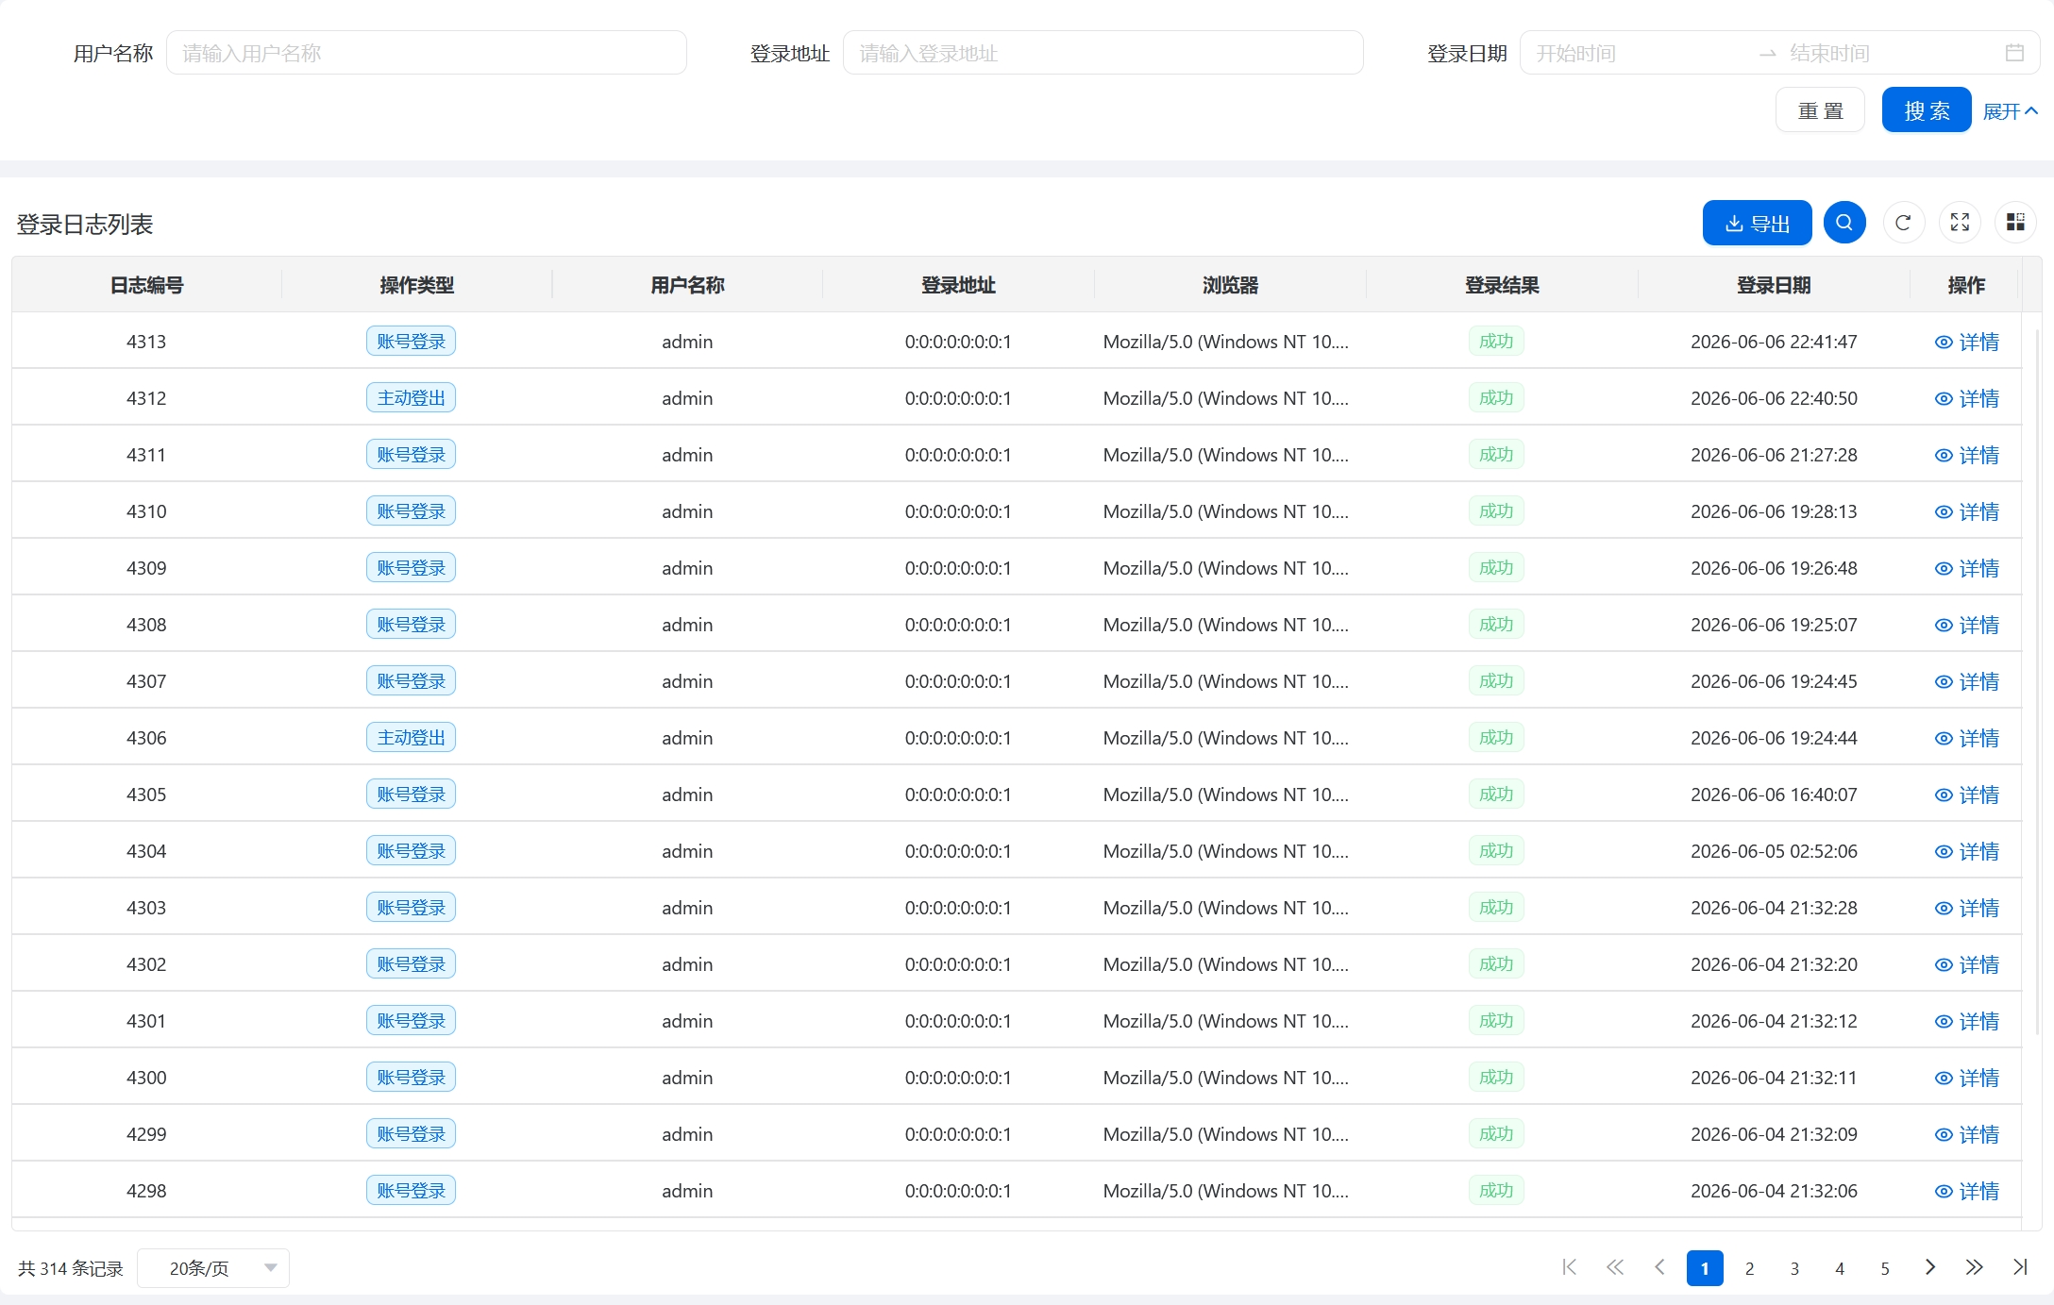Refresh the login log list

coord(1903,223)
